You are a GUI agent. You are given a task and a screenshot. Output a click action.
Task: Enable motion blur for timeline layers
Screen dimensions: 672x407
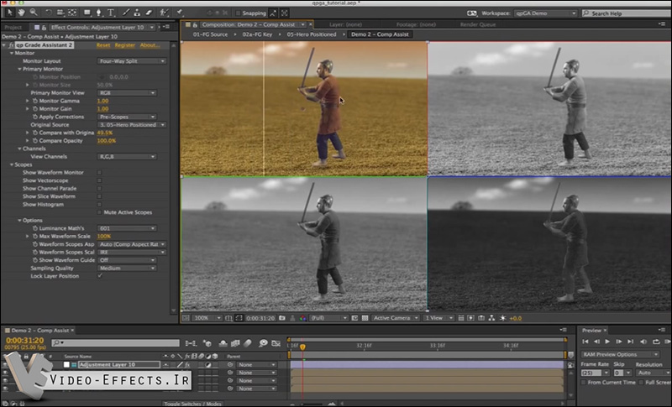pos(248,343)
